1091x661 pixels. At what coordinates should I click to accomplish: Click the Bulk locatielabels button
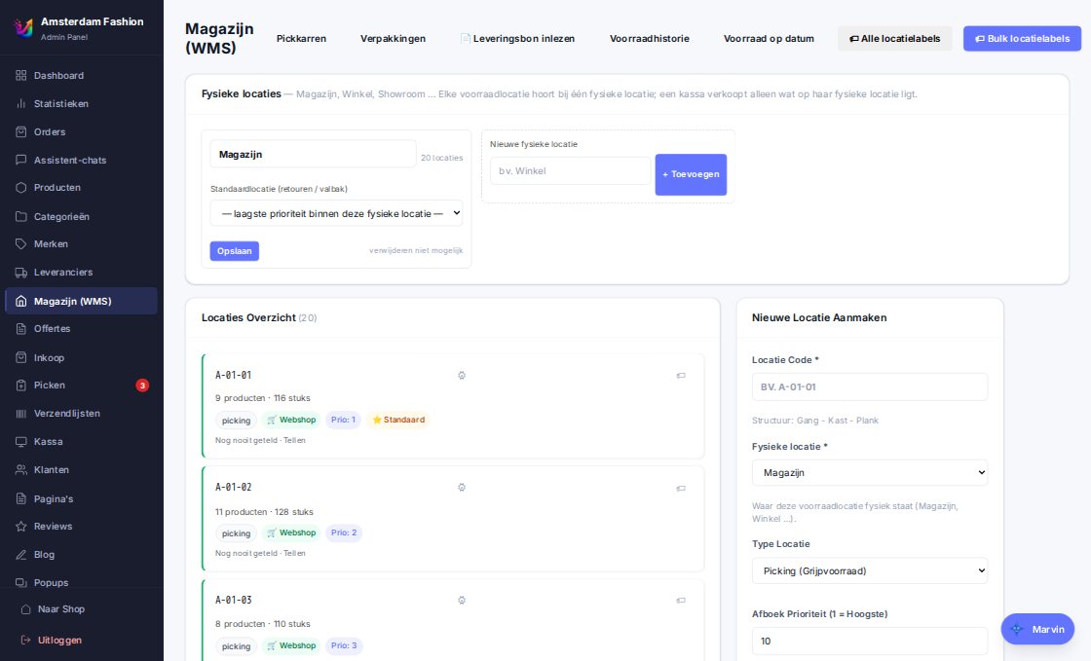tap(1022, 39)
